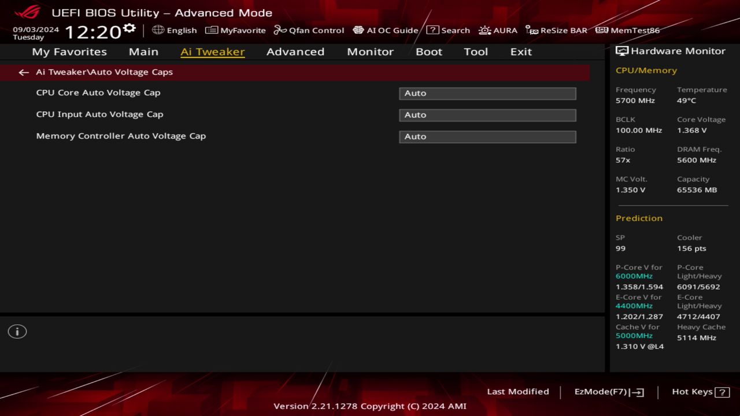Open Hot Keys help
This screenshot has height=416, width=740.
(701, 392)
